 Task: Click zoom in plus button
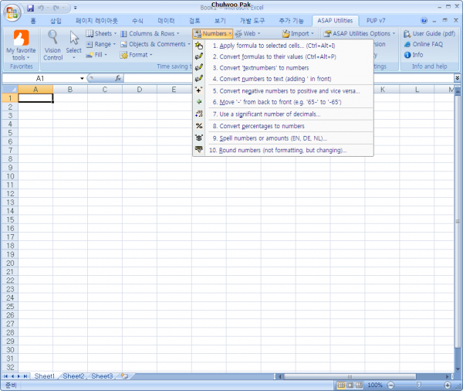click(448, 385)
